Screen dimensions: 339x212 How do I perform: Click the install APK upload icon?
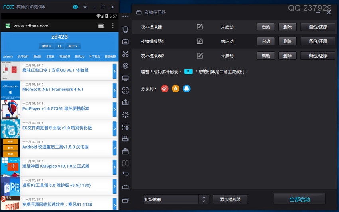coord(125,102)
